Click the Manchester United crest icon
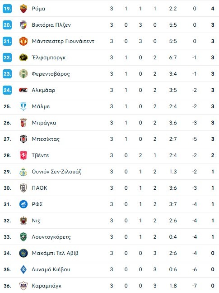Image resolution: width=219 pixels, height=293 pixels. (x=23, y=41)
